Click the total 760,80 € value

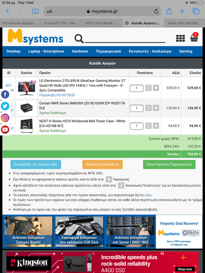(x=194, y=154)
